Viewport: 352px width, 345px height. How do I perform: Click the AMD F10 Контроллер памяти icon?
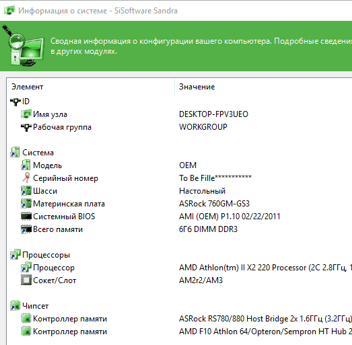pyautogui.click(x=26, y=331)
